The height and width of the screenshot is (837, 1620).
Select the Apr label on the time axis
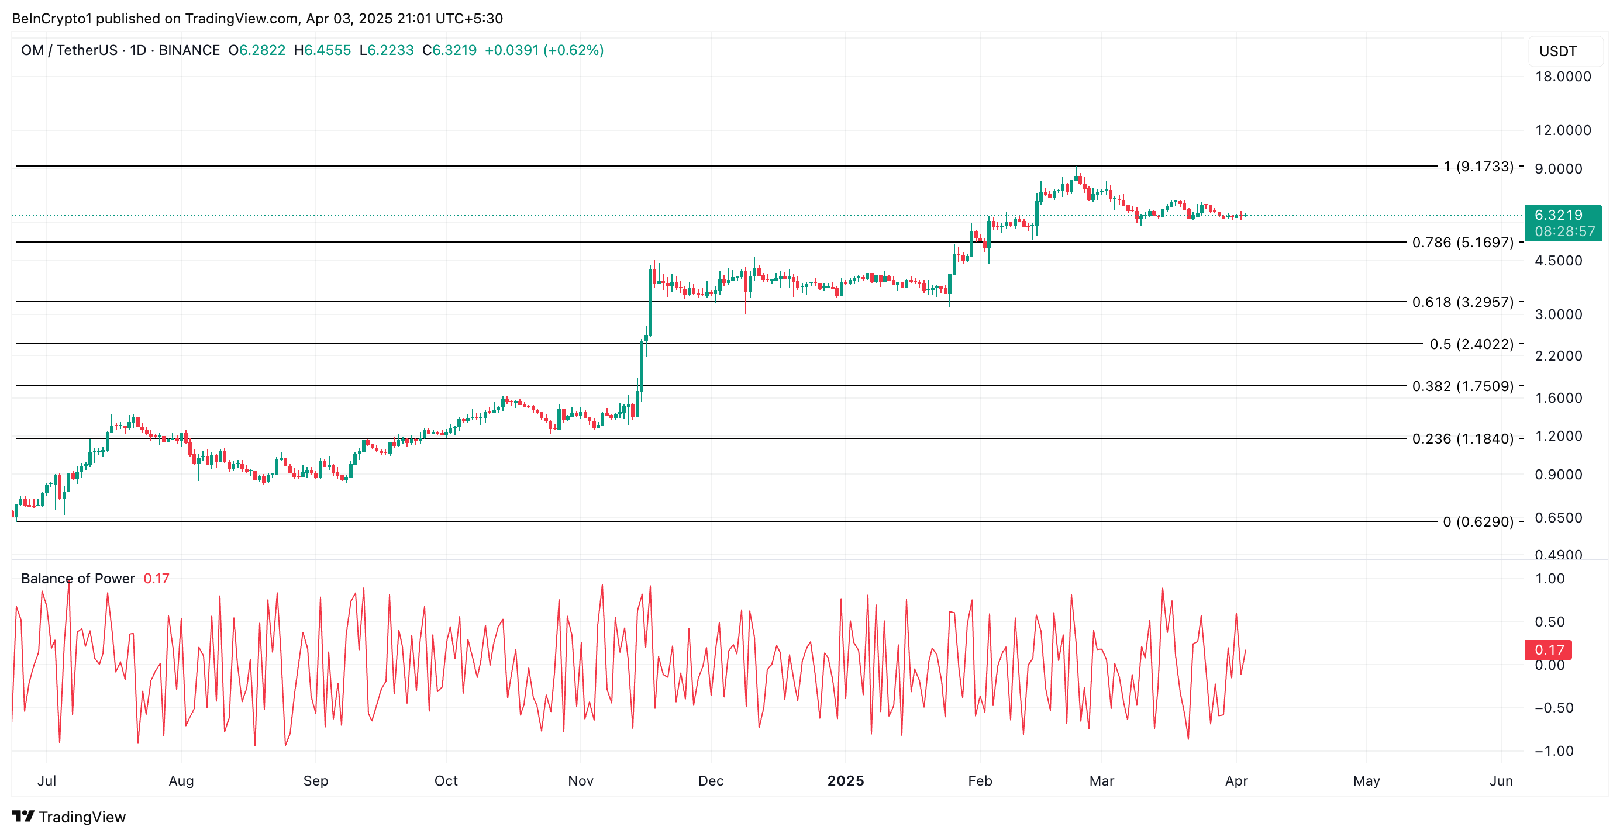coord(1236,780)
